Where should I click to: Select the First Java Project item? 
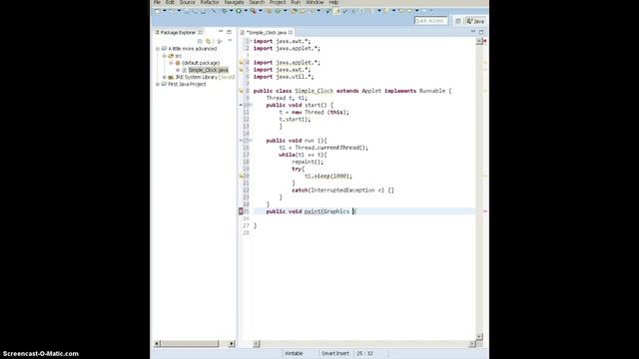(187, 84)
